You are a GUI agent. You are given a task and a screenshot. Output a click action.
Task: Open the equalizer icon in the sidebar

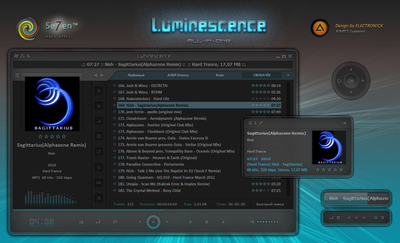click(x=99, y=121)
